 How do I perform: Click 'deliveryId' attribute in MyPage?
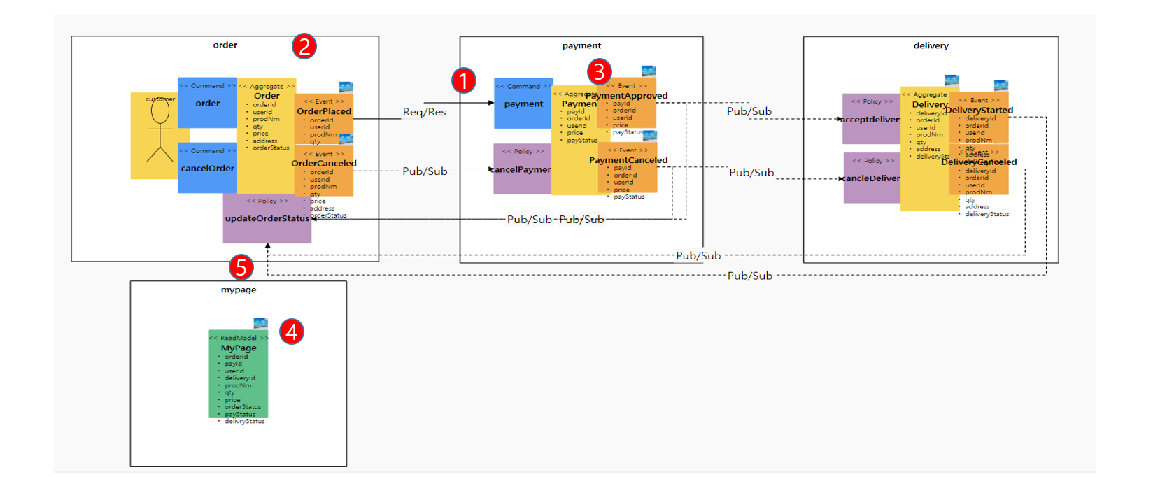239,378
